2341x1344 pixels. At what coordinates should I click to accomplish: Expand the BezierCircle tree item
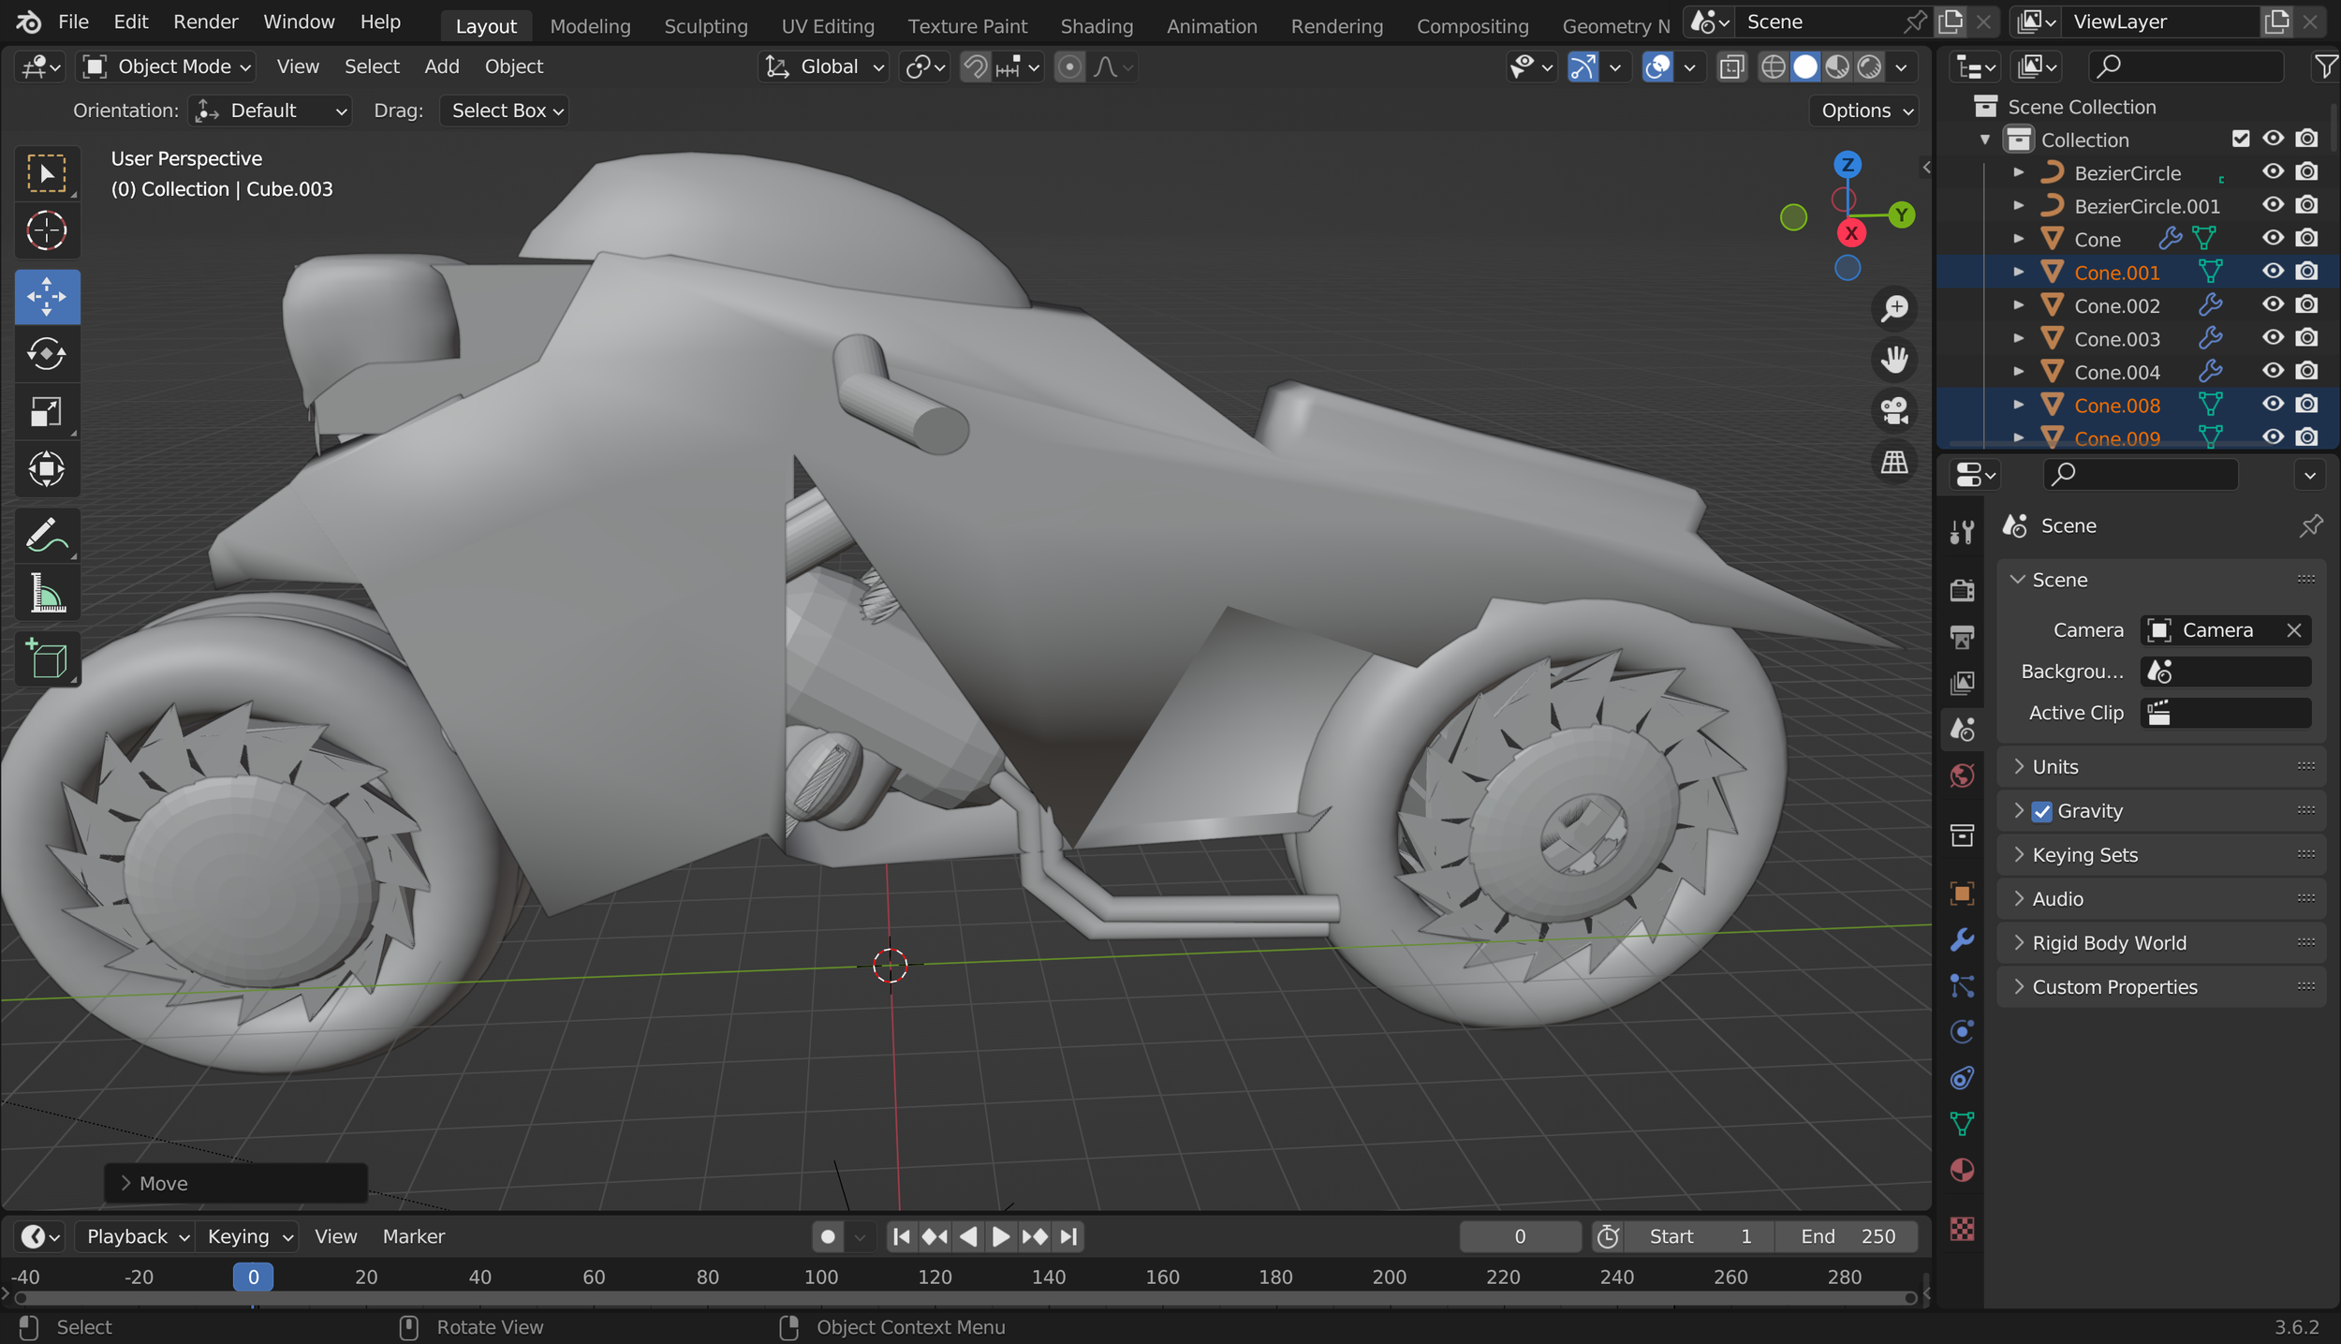2019,172
